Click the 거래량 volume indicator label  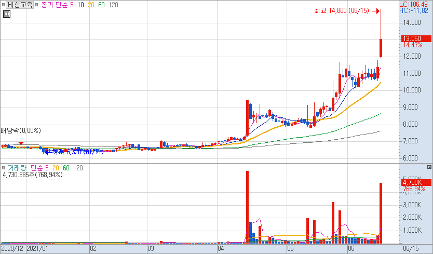pos(17,168)
